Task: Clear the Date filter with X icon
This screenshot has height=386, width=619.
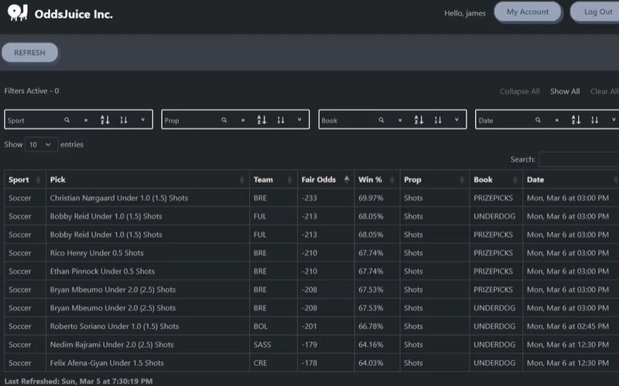Action: point(556,120)
